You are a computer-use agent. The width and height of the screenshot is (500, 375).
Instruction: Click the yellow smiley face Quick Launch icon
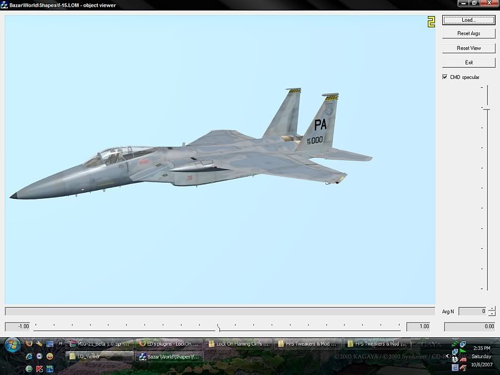(50, 356)
